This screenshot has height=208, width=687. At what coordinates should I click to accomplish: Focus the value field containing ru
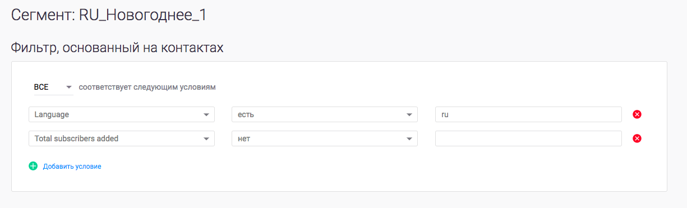(528, 114)
